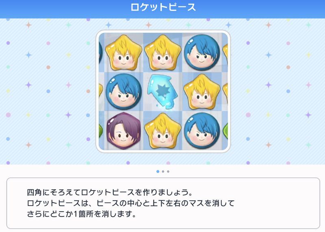Tap the first page indicator dot
Screen dimensions: 325x232
[x=158, y=171]
